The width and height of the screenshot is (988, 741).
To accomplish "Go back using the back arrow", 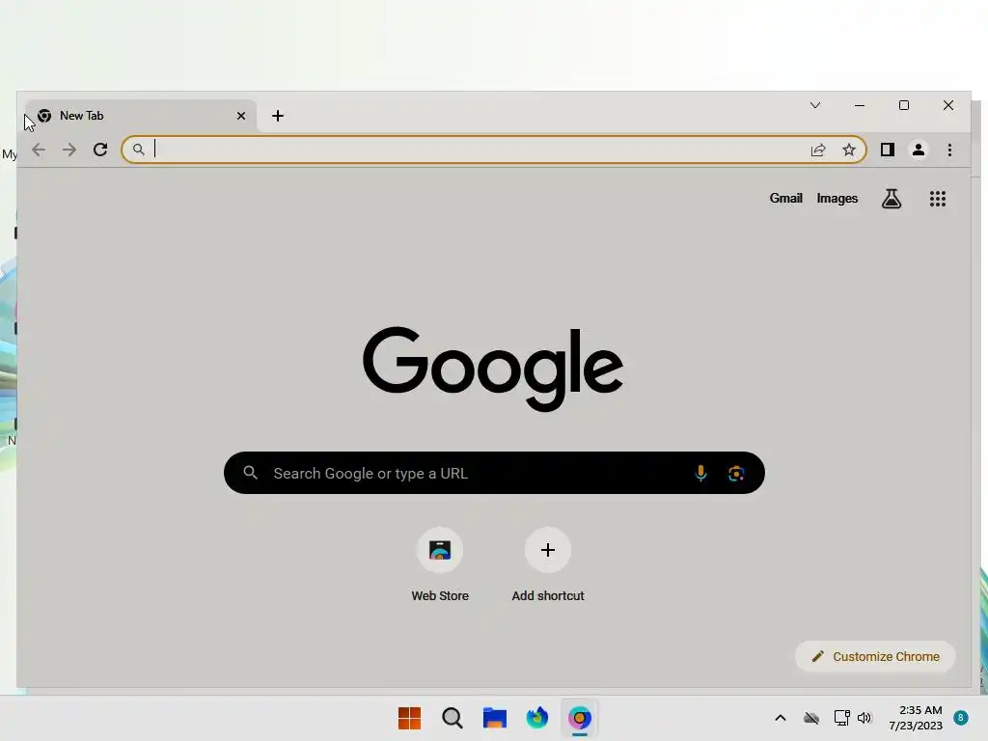I will pos(39,150).
